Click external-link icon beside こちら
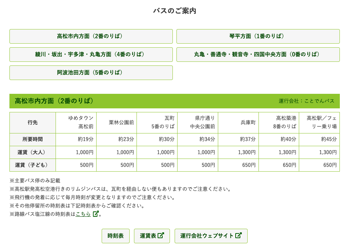This screenshot has height=252, width=350. pos(95,214)
